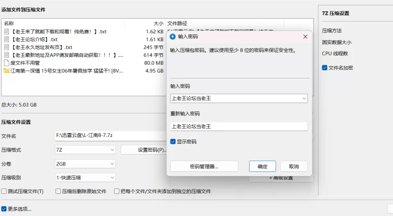Click size value 245 字节
The image size is (393, 216).
point(153,47)
